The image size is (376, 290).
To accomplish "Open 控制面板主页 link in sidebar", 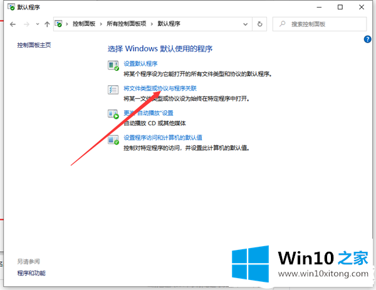I will click(34, 45).
